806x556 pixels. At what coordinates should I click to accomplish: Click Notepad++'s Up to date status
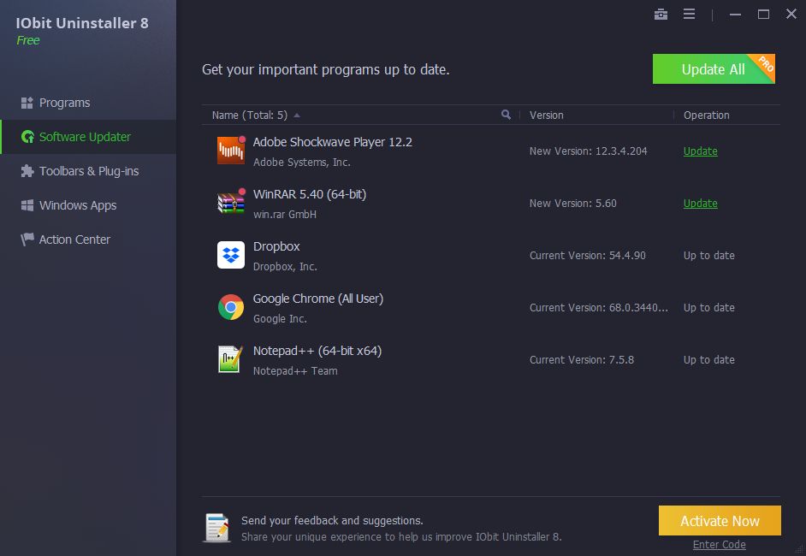(708, 360)
